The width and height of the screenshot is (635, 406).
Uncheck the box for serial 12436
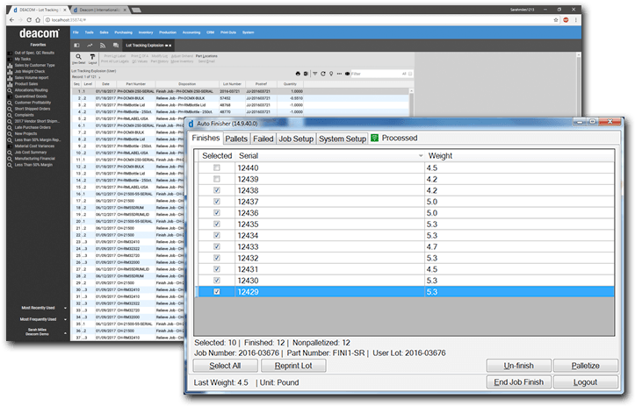coord(217,213)
